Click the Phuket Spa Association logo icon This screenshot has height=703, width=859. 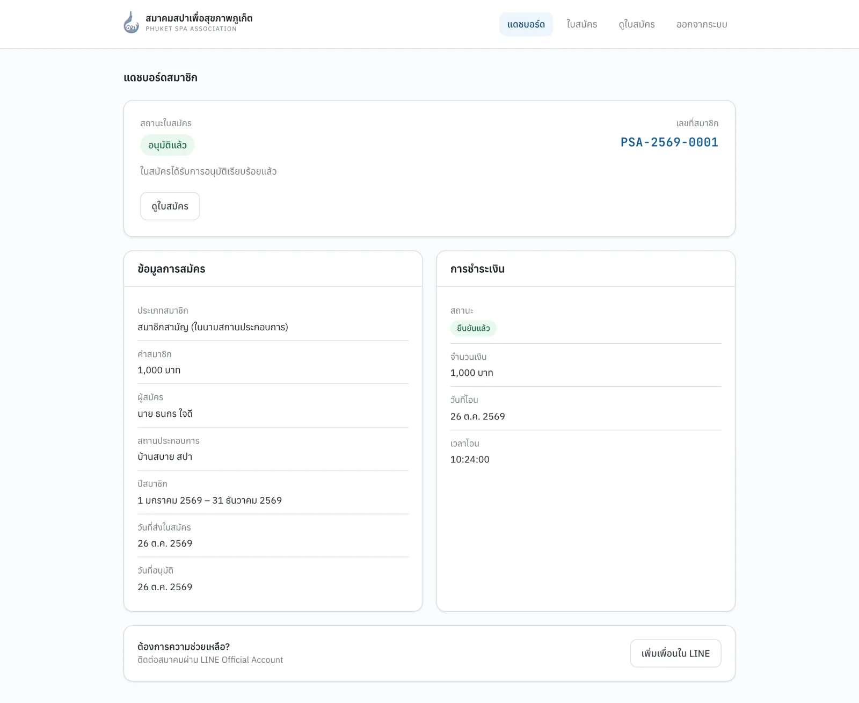pos(132,23)
